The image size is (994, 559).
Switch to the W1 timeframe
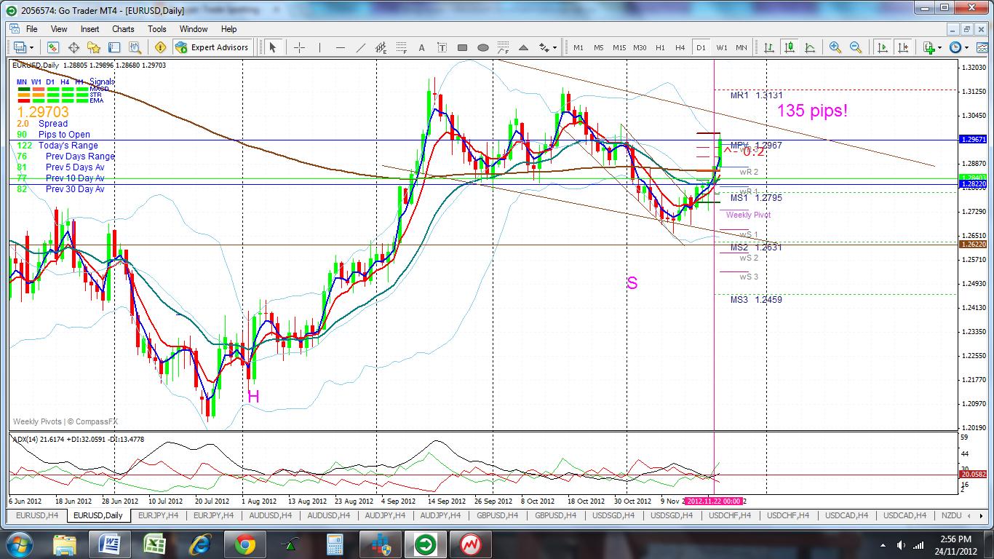coord(721,47)
